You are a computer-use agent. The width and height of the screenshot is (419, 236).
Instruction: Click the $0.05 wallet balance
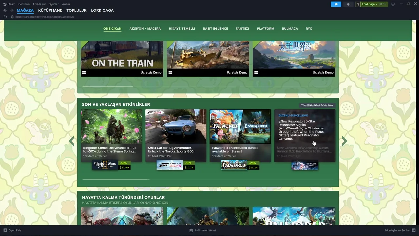tap(382, 4)
